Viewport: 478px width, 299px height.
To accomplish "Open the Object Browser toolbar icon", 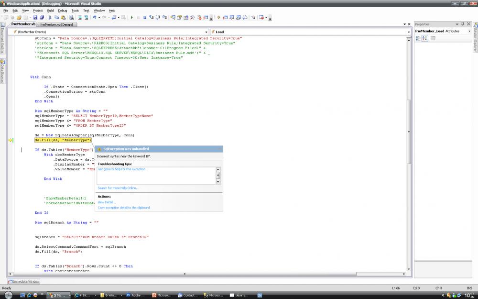I will click(186, 18).
